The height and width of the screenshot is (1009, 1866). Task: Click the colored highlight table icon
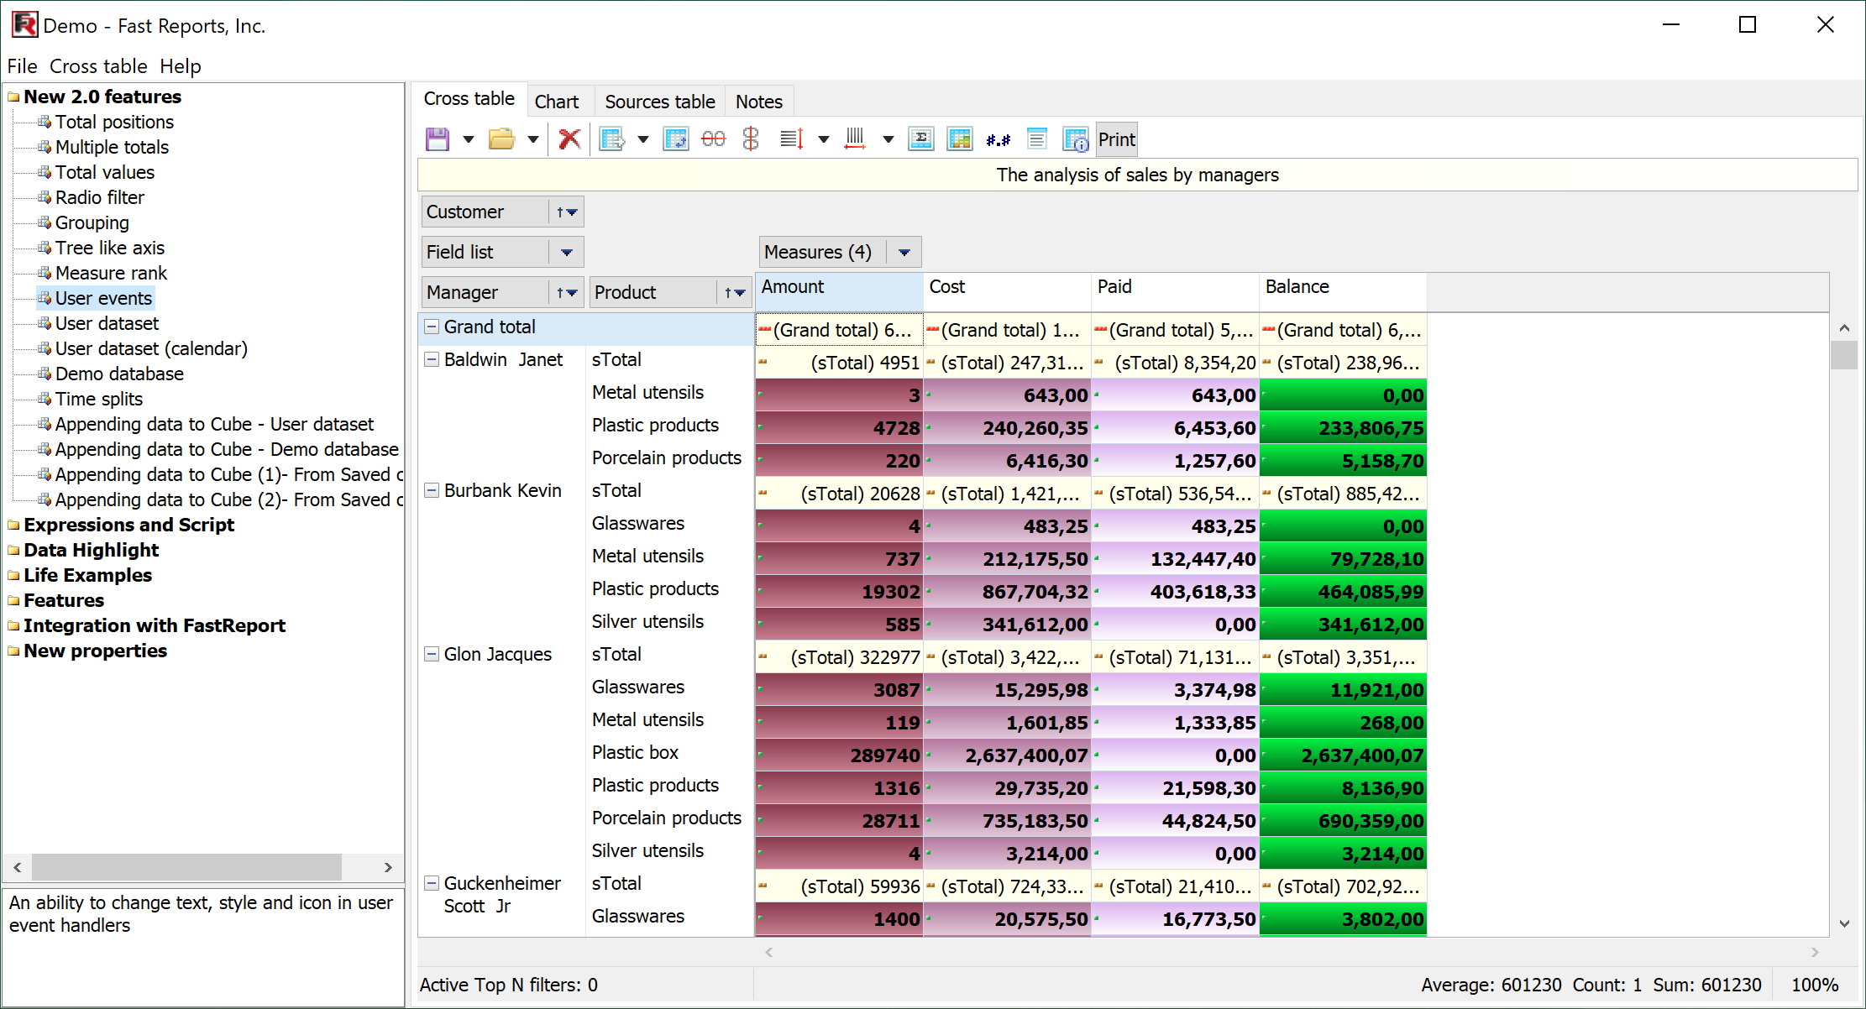959,139
